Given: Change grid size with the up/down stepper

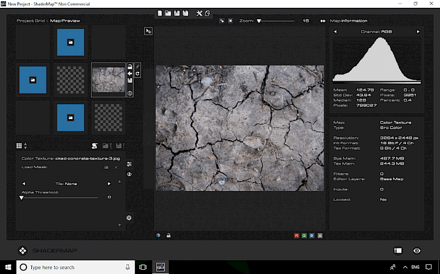Looking at the screenshot, I should coord(25,146).
